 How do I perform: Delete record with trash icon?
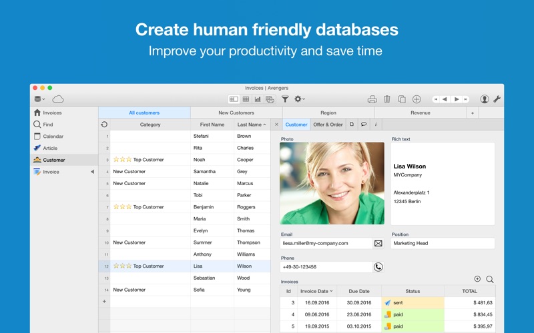pos(387,99)
